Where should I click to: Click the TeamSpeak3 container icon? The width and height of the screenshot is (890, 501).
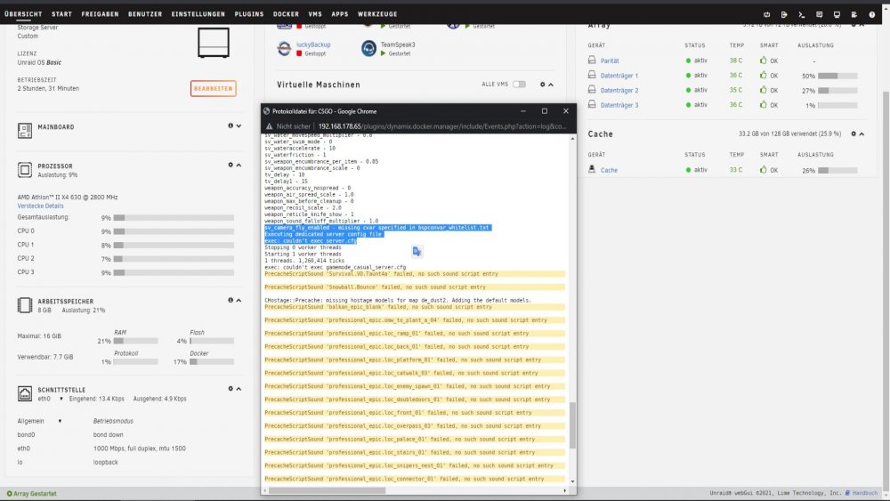[x=369, y=48]
